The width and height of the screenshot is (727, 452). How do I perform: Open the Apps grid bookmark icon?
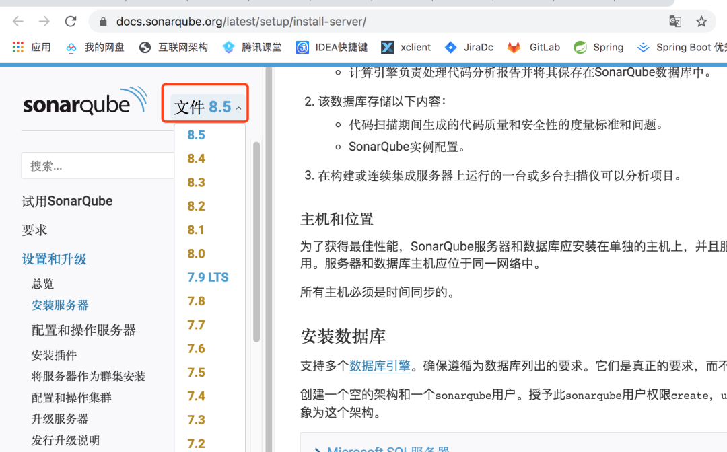18,48
